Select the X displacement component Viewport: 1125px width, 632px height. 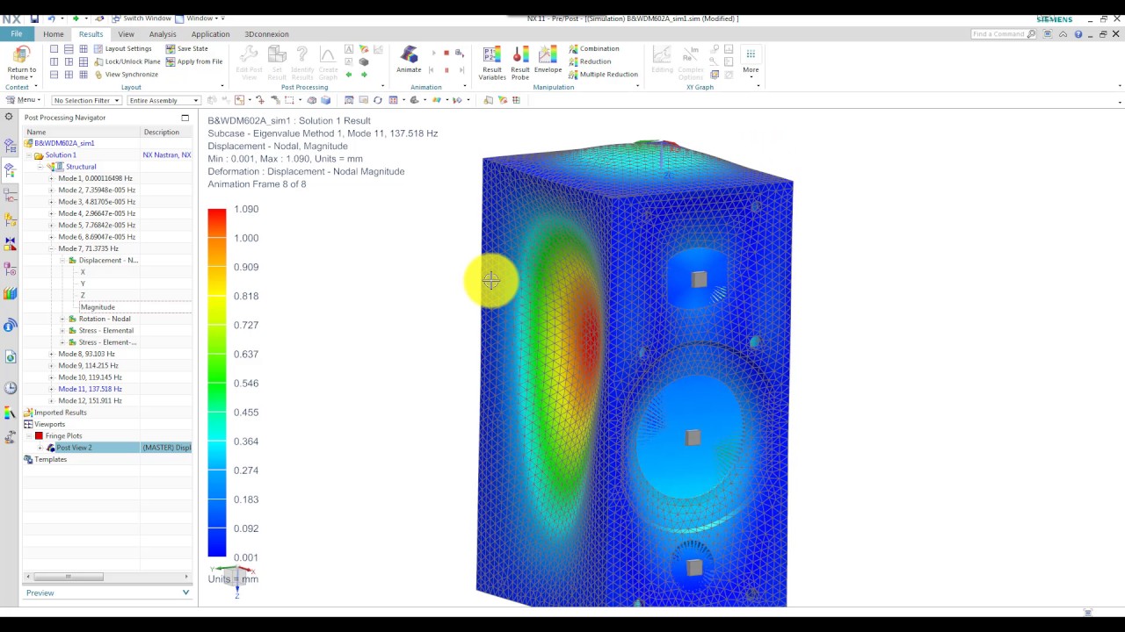(x=83, y=272)
